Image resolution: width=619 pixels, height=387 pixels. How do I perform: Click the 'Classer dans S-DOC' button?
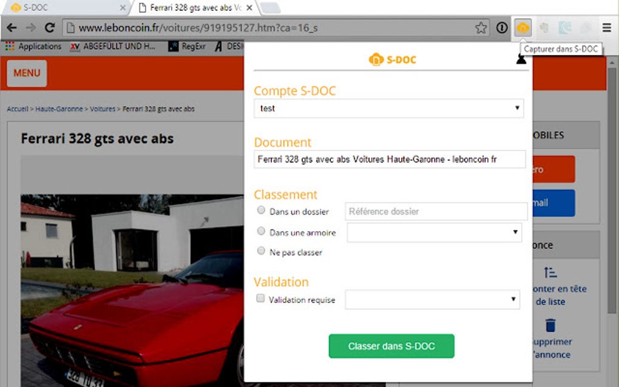point(391,346)
